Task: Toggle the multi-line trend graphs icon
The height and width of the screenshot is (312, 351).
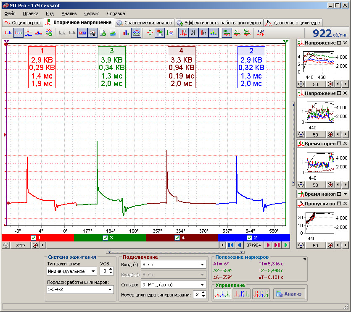Action: click(136, 33)
